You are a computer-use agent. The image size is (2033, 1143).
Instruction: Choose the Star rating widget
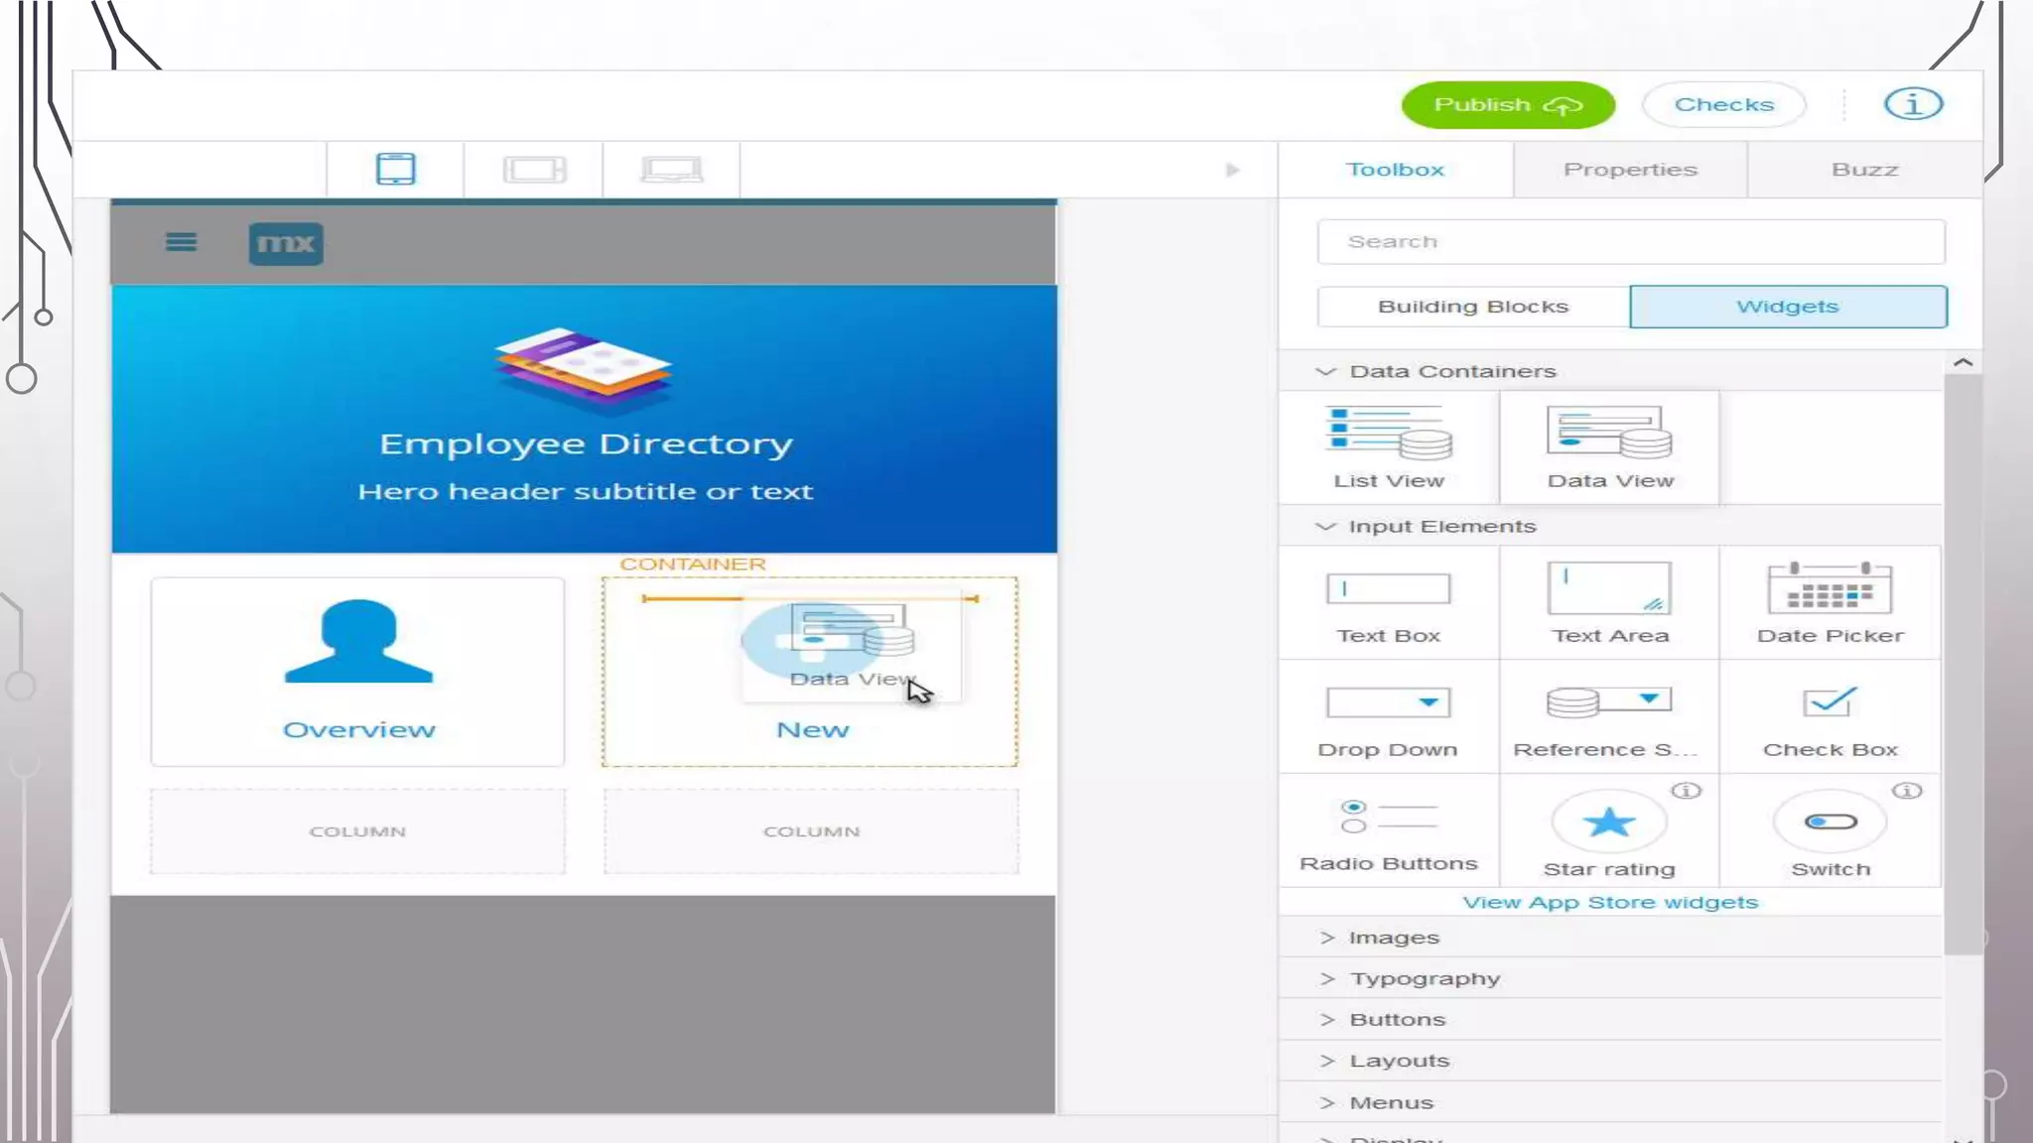tap(1609, 831)
